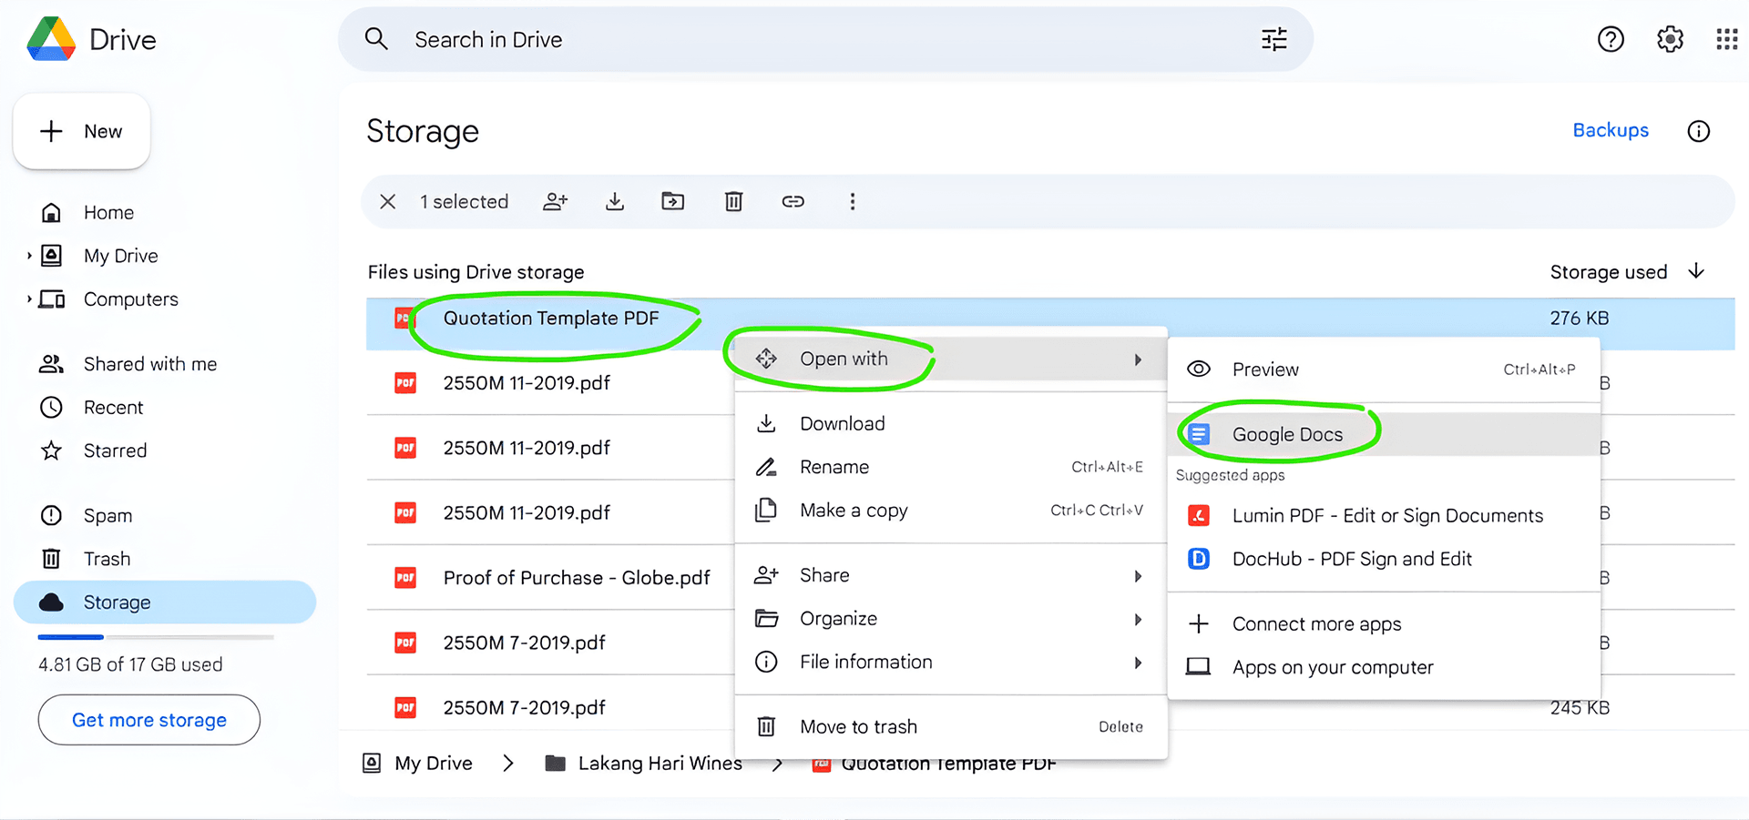Click the Google Drive logo
1749x820 pixels.
51,39
